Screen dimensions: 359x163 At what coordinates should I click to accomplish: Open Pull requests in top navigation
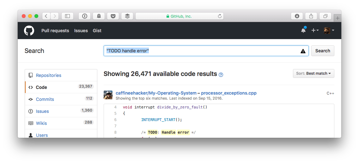pos(55,31)
